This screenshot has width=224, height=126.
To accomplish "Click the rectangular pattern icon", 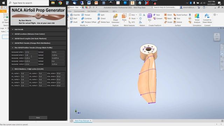I will [140, 15].
